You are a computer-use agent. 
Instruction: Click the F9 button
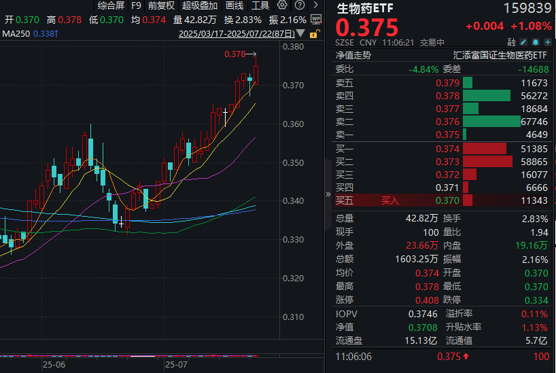pos(137,5)
